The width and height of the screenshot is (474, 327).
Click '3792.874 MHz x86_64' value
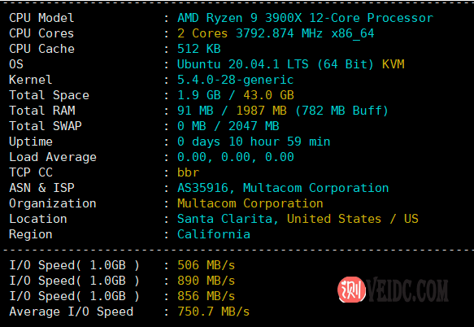[305, 33]
